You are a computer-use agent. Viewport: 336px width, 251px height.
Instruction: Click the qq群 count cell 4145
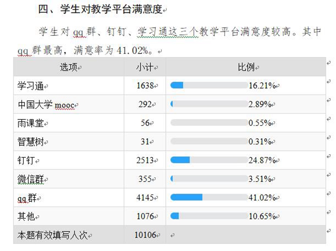[145, 198]
